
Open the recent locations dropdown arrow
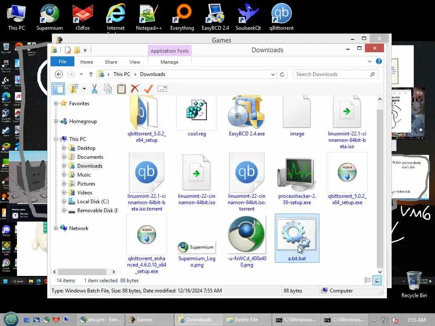tap(81, 74)
